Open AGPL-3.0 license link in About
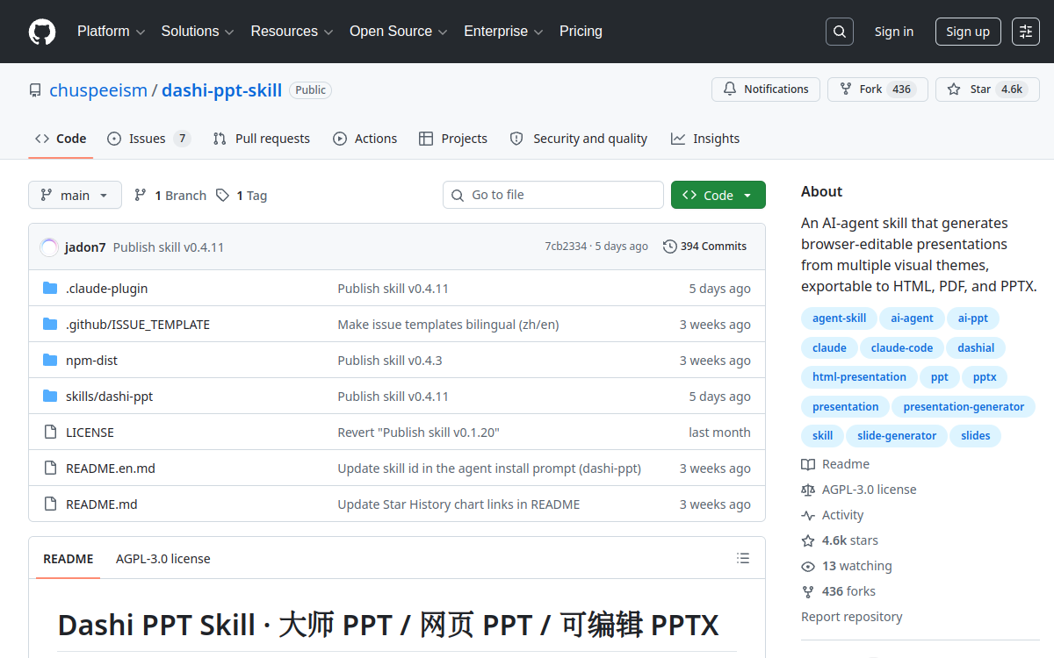Screen dimensions: 1054x658 click(859, 490)
